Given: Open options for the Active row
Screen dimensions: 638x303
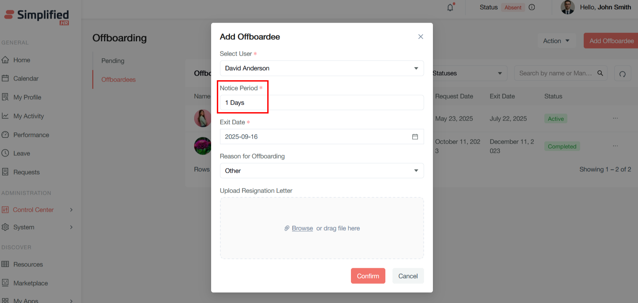Looking at the screenshot, I should click(x=615, y=119).
